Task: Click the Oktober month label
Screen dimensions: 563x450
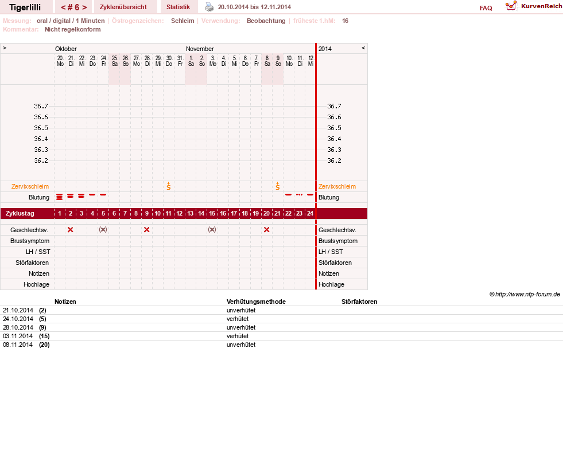Action: click(65, 49)
